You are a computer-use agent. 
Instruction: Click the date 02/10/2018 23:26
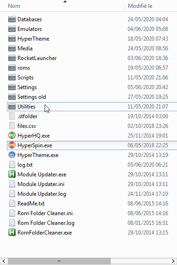click(148, 126)
